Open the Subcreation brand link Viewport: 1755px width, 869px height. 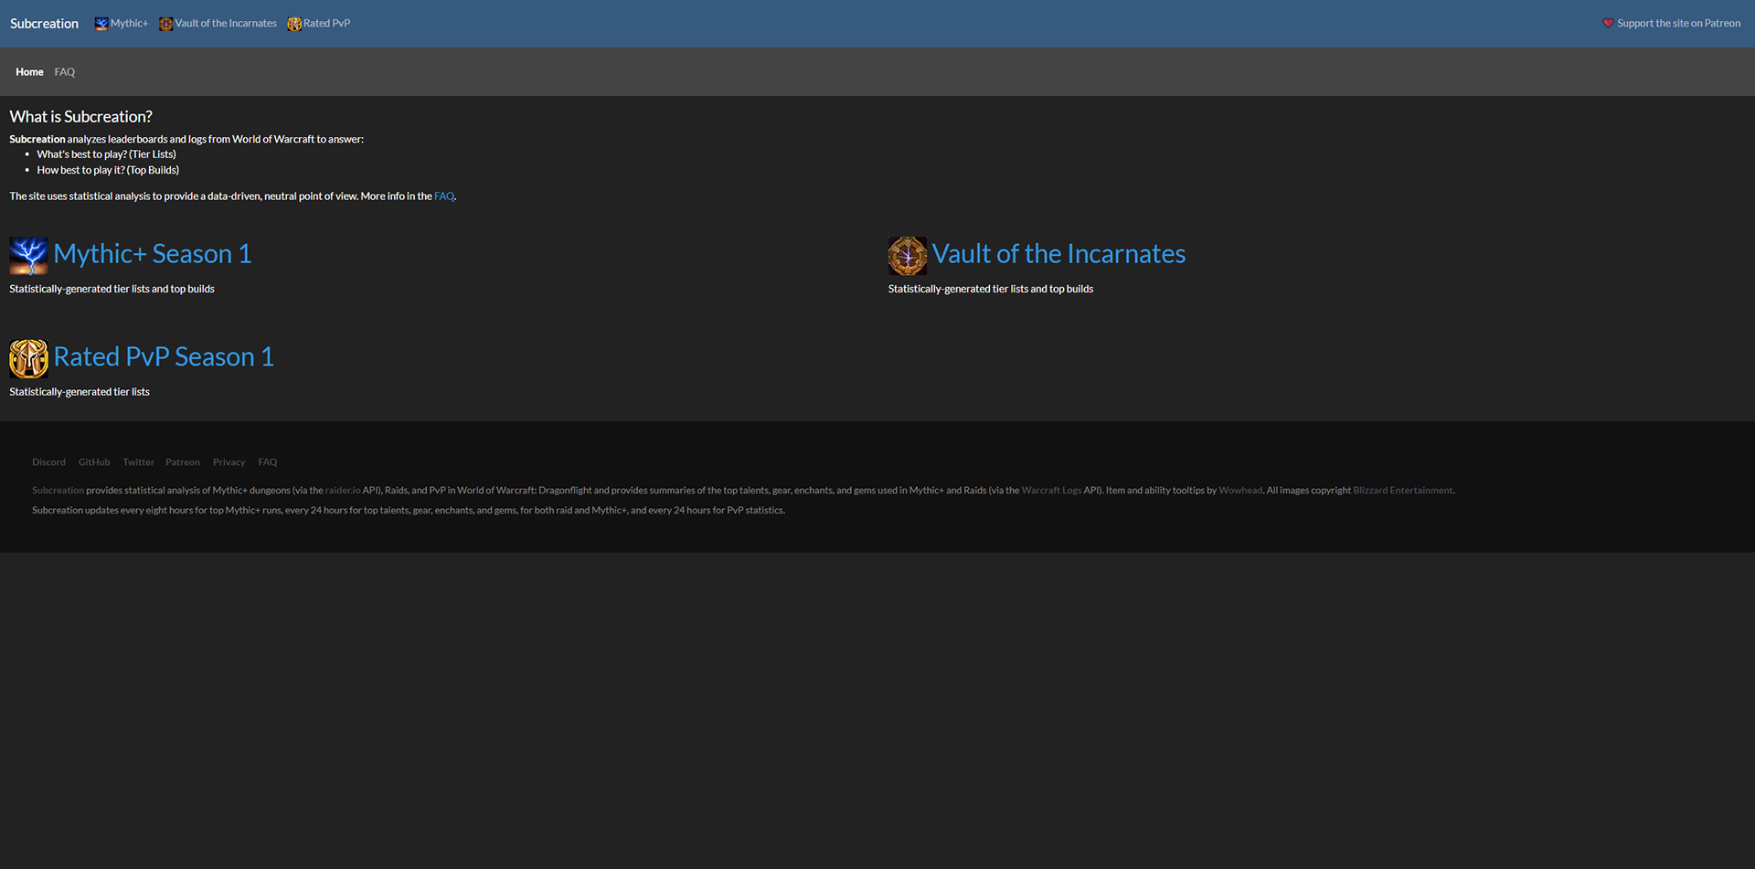(44, 24)
